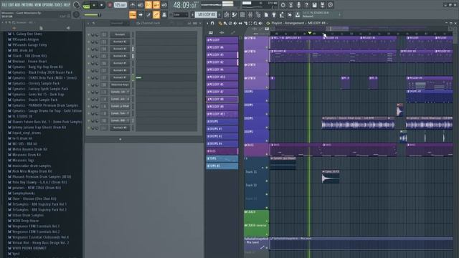The width and height of the screenshot is (459, 258).
Task: Open the EDIT menu
Action: (x=11, y=5)
